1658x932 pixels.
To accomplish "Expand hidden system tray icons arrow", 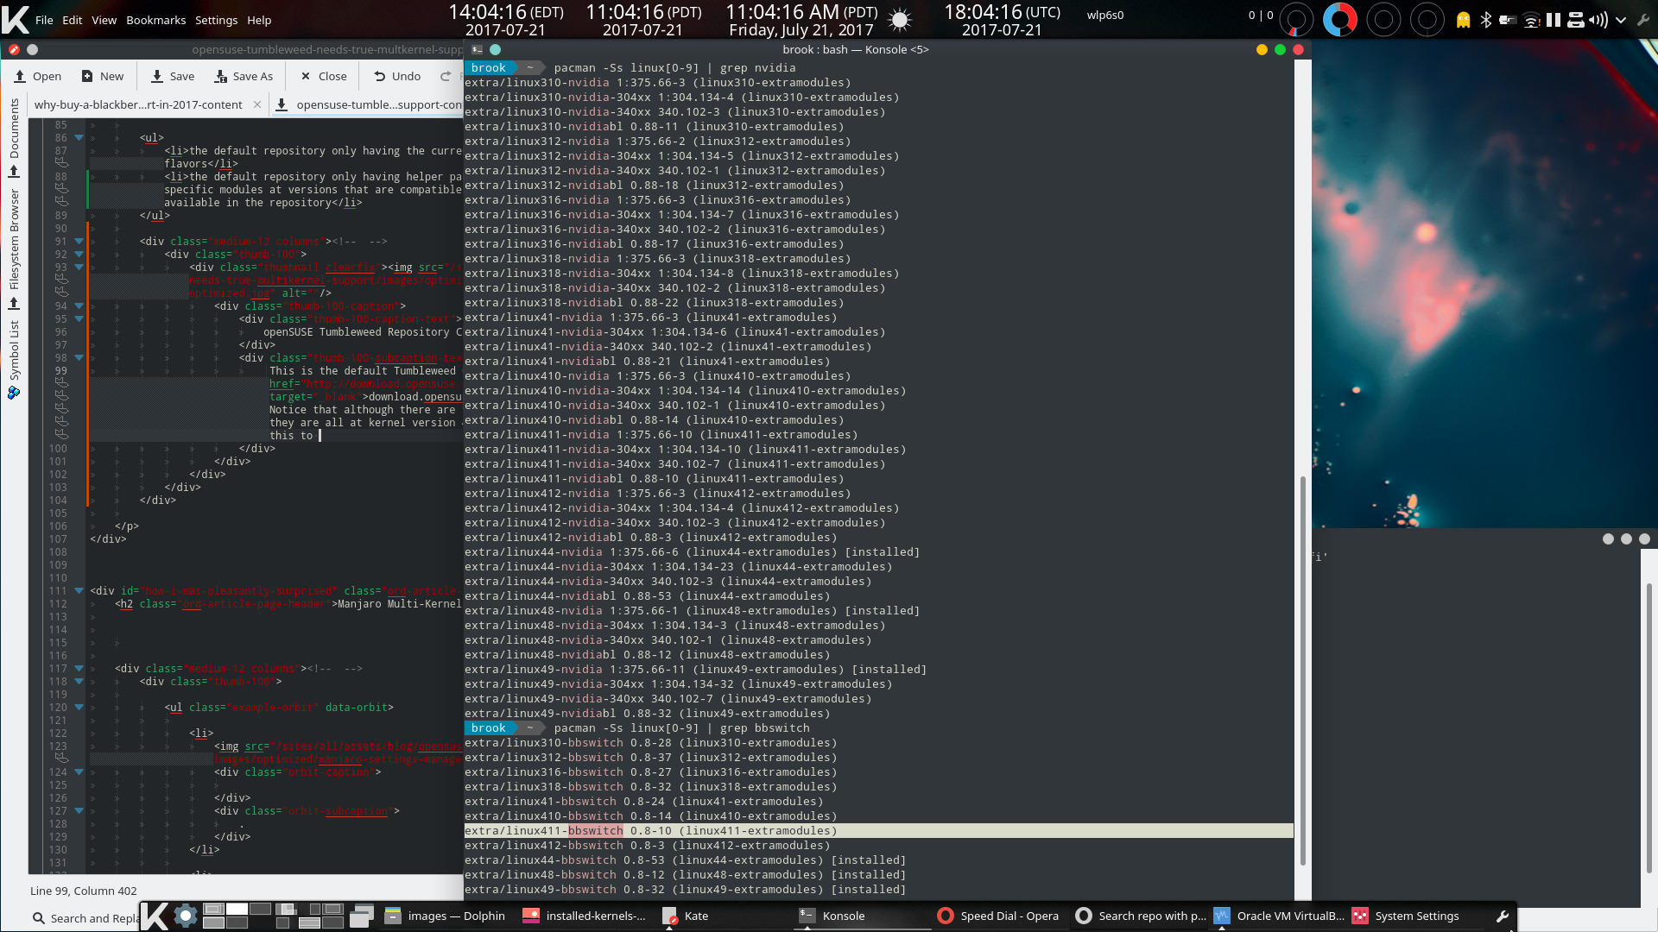I will 1621,20.
